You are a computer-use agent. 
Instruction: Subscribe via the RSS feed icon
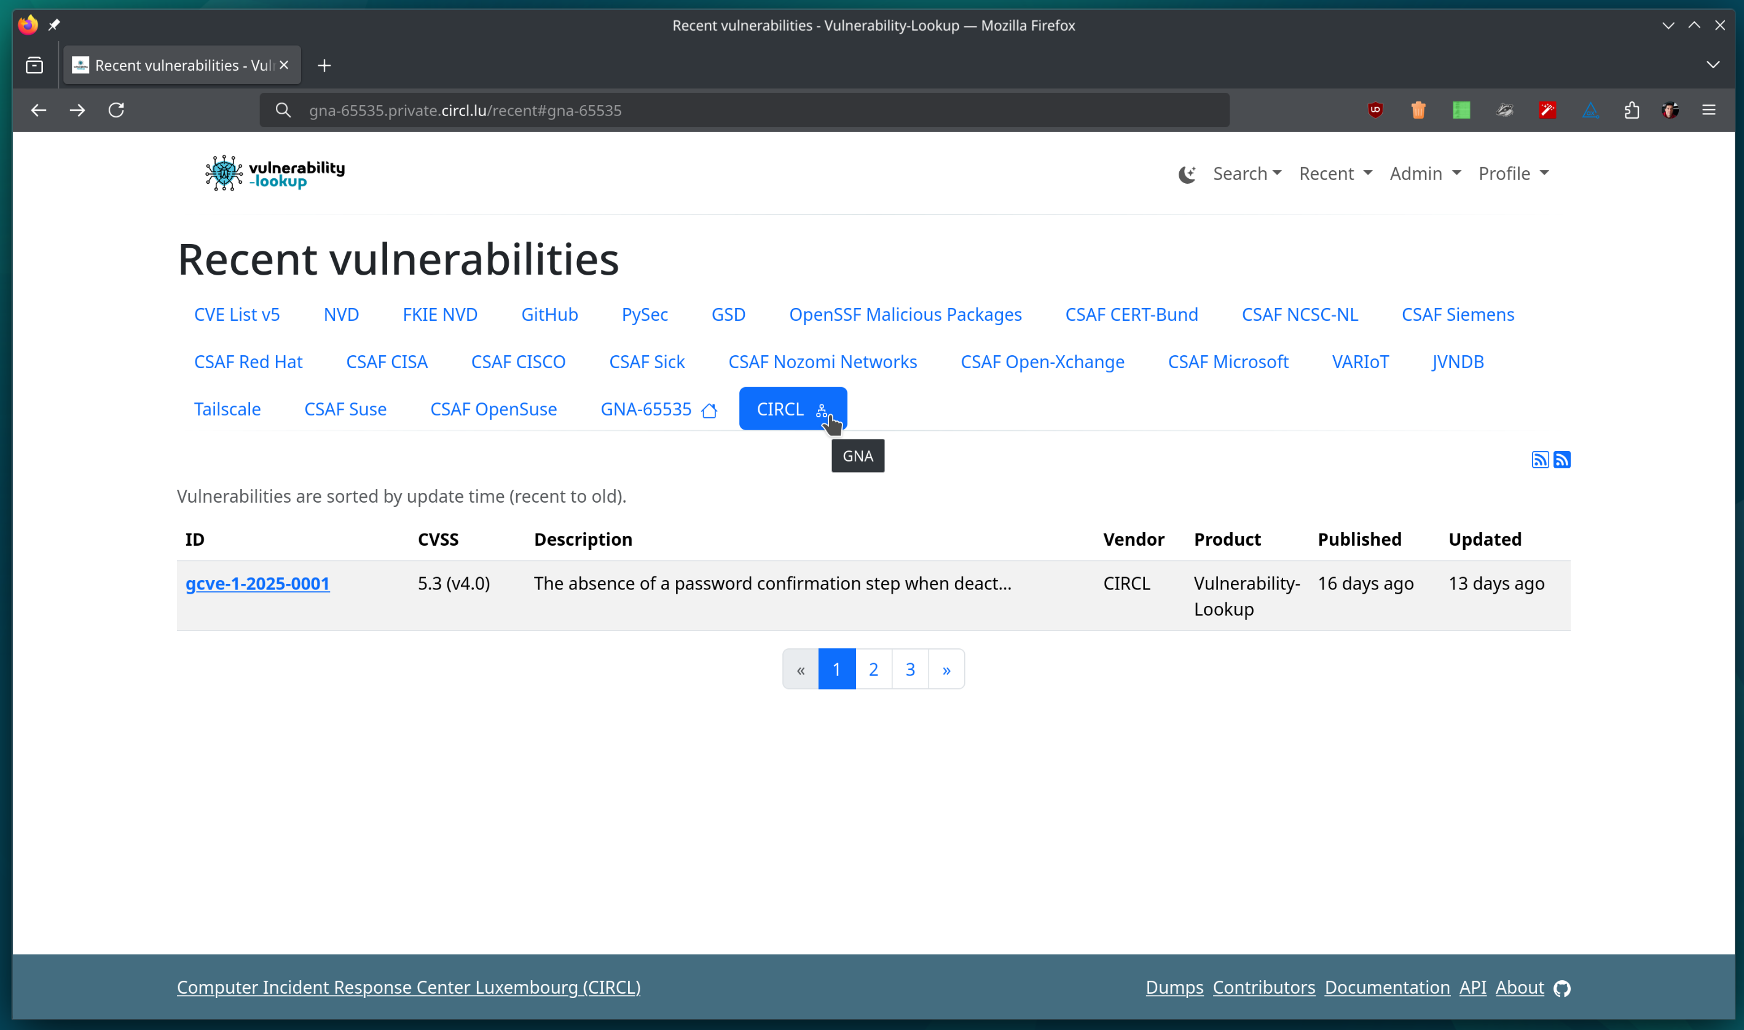(x=1540, y=459)
